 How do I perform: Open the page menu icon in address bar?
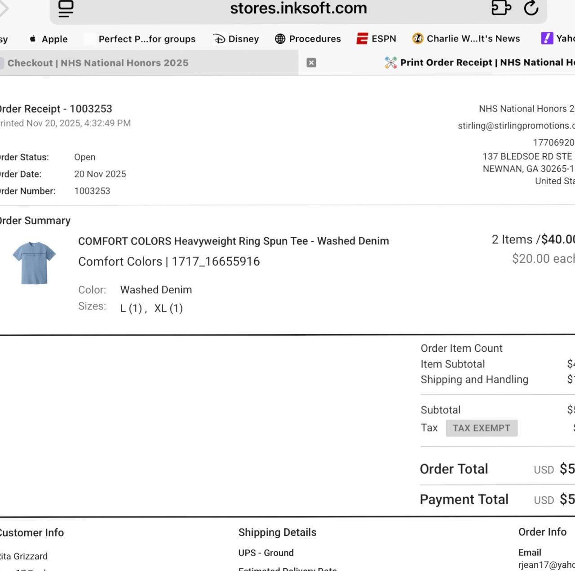(x=66, y=8)
